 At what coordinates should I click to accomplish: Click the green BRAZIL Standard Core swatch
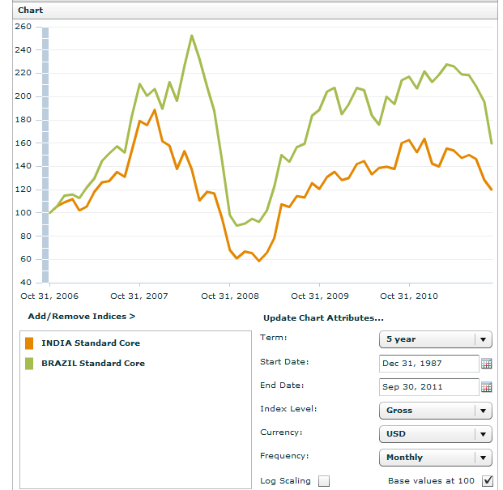point(30,364)
